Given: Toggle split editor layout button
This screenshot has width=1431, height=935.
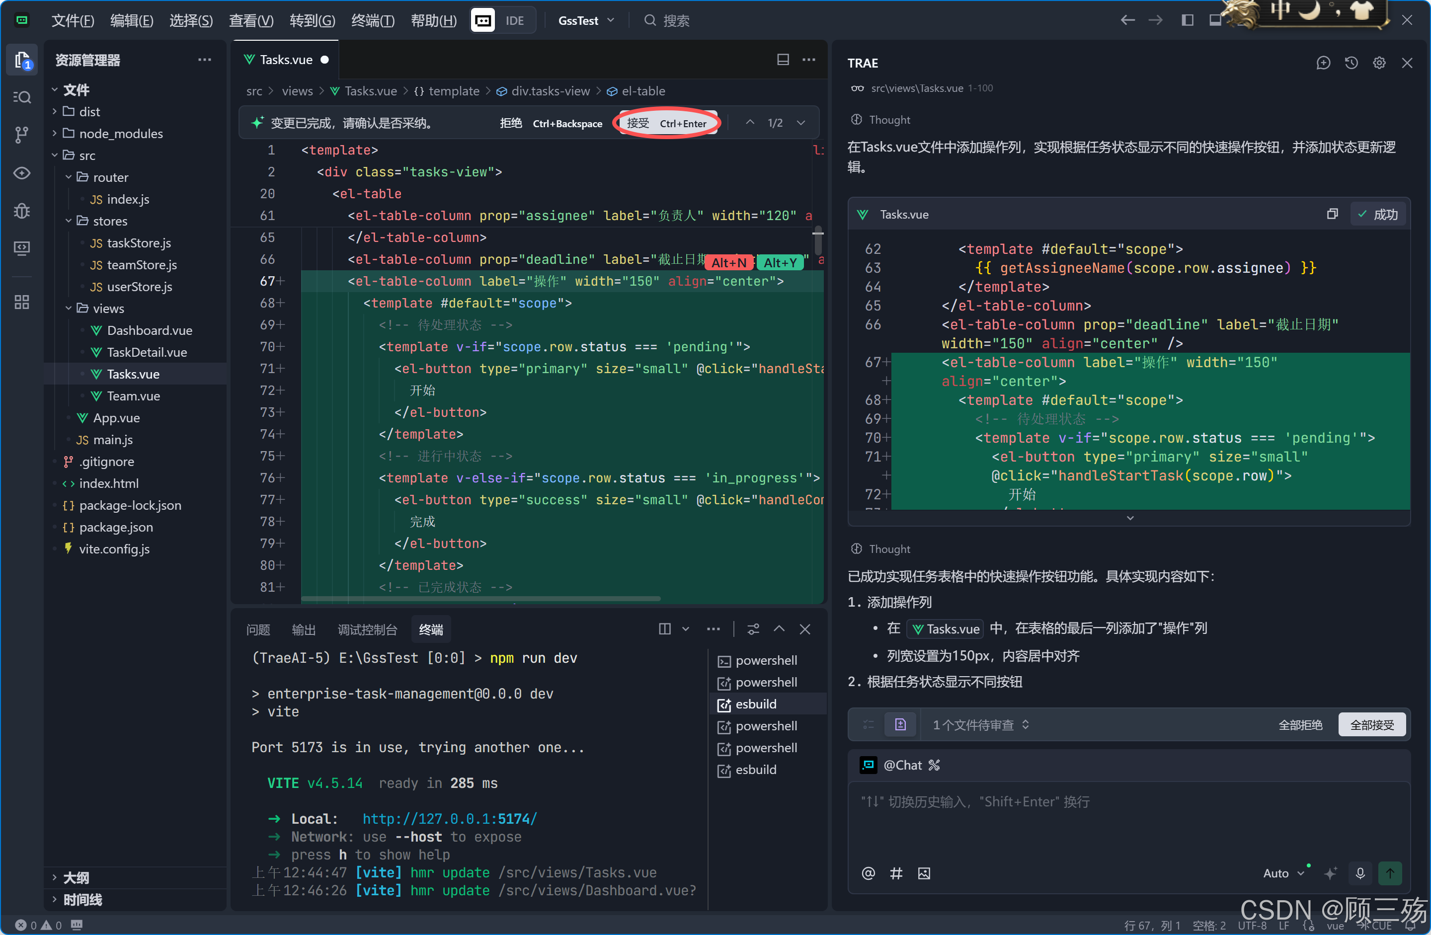Looking at the screenshot, I should click(x=783, y=60).
